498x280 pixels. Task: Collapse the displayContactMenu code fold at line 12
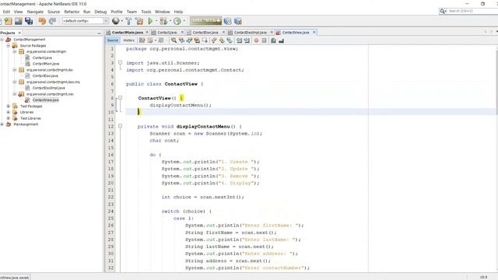tap(120, 126)
